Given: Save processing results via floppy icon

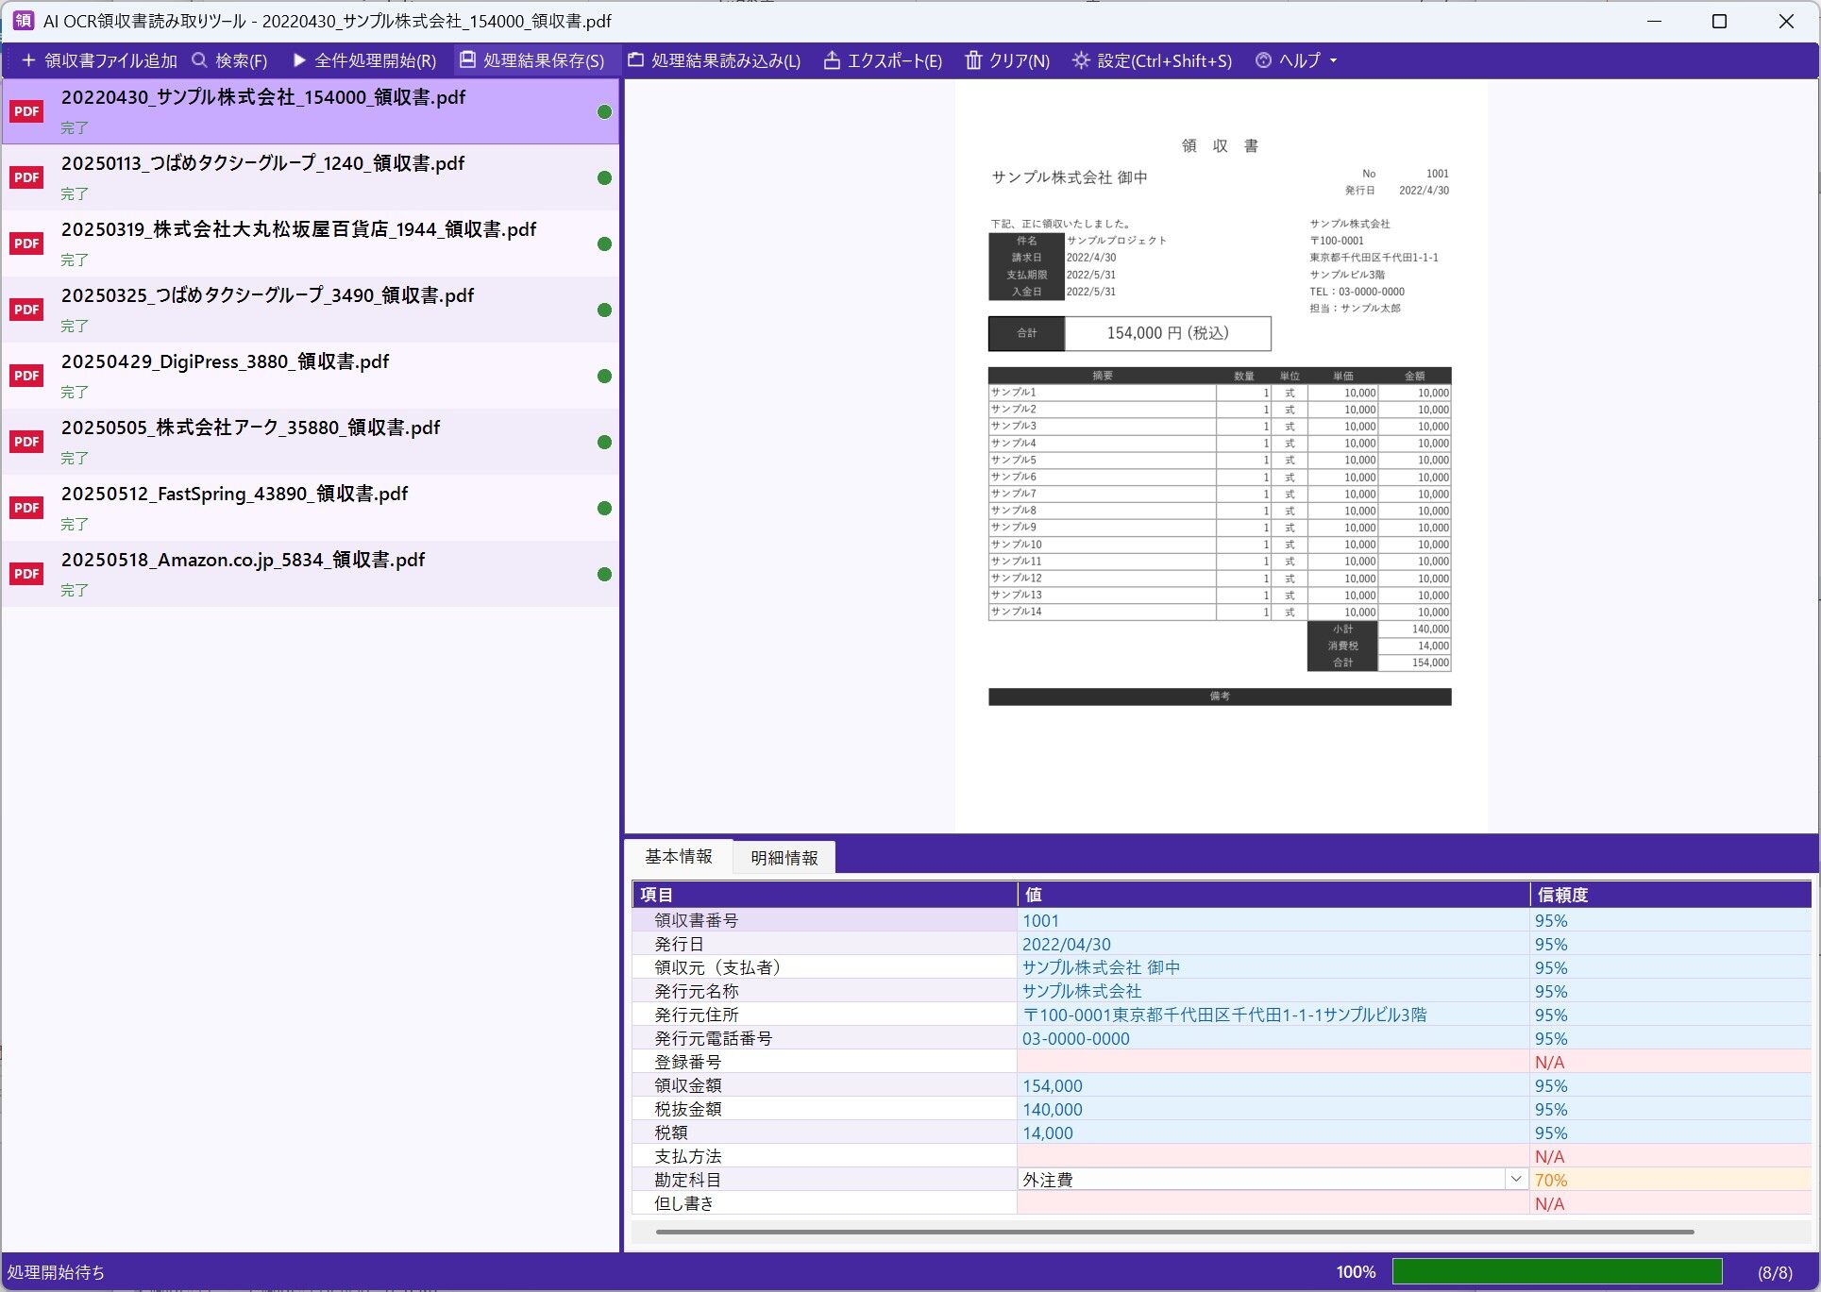Looking at the screenshot, I should (x=467, y=60).
